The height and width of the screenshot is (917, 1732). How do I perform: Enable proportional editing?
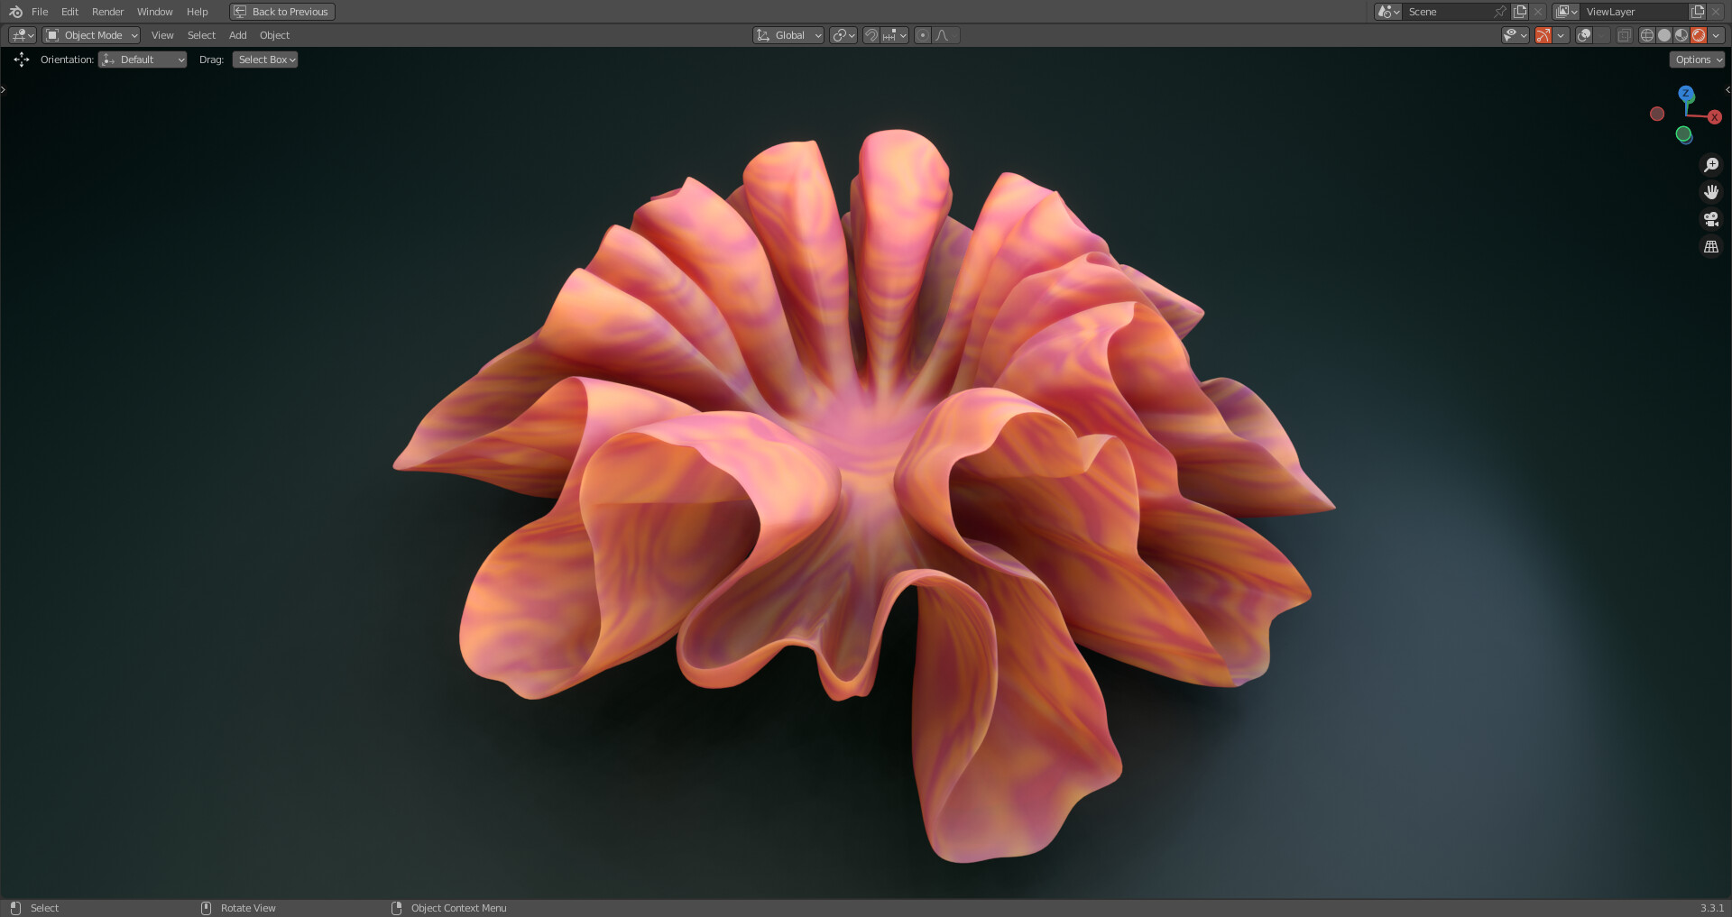922,35
